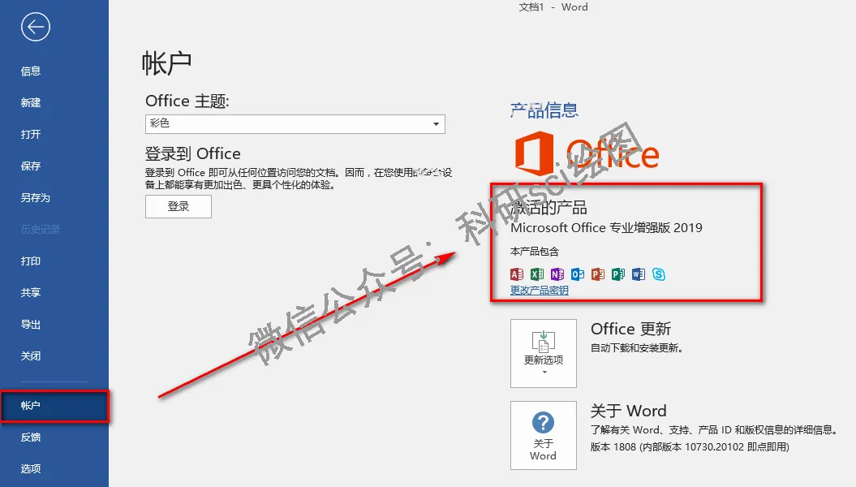
Task: Open the Office theme dropdown
Action: tap(295, 124)
